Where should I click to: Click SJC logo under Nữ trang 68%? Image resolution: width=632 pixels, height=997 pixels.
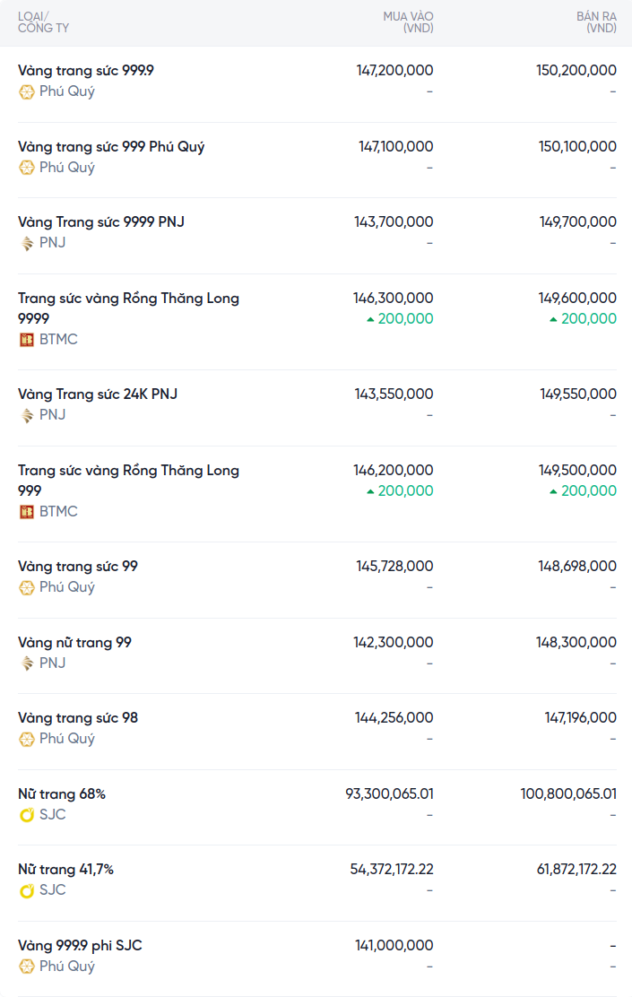pyautogui.click(x=27, y=815)
